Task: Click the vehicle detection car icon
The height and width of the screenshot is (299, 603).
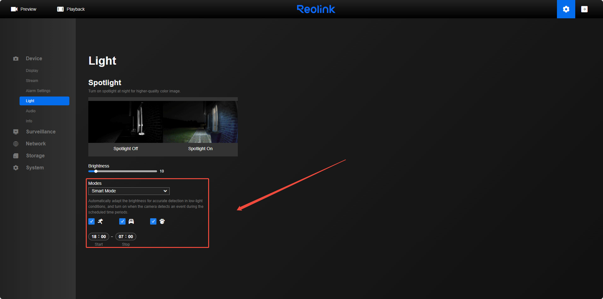Action: (x=131, y=221)
